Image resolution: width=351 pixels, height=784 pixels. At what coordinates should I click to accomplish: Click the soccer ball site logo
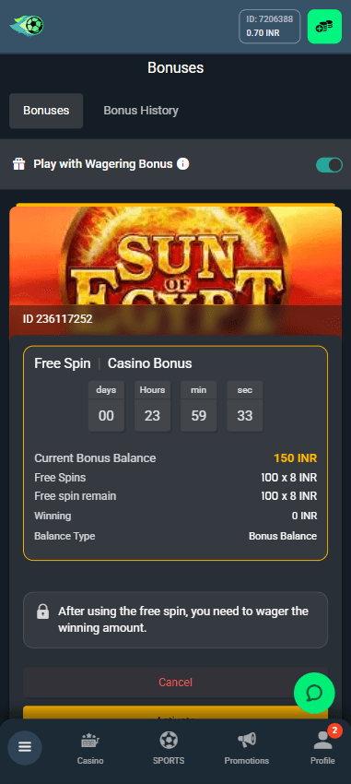[27, 26]
